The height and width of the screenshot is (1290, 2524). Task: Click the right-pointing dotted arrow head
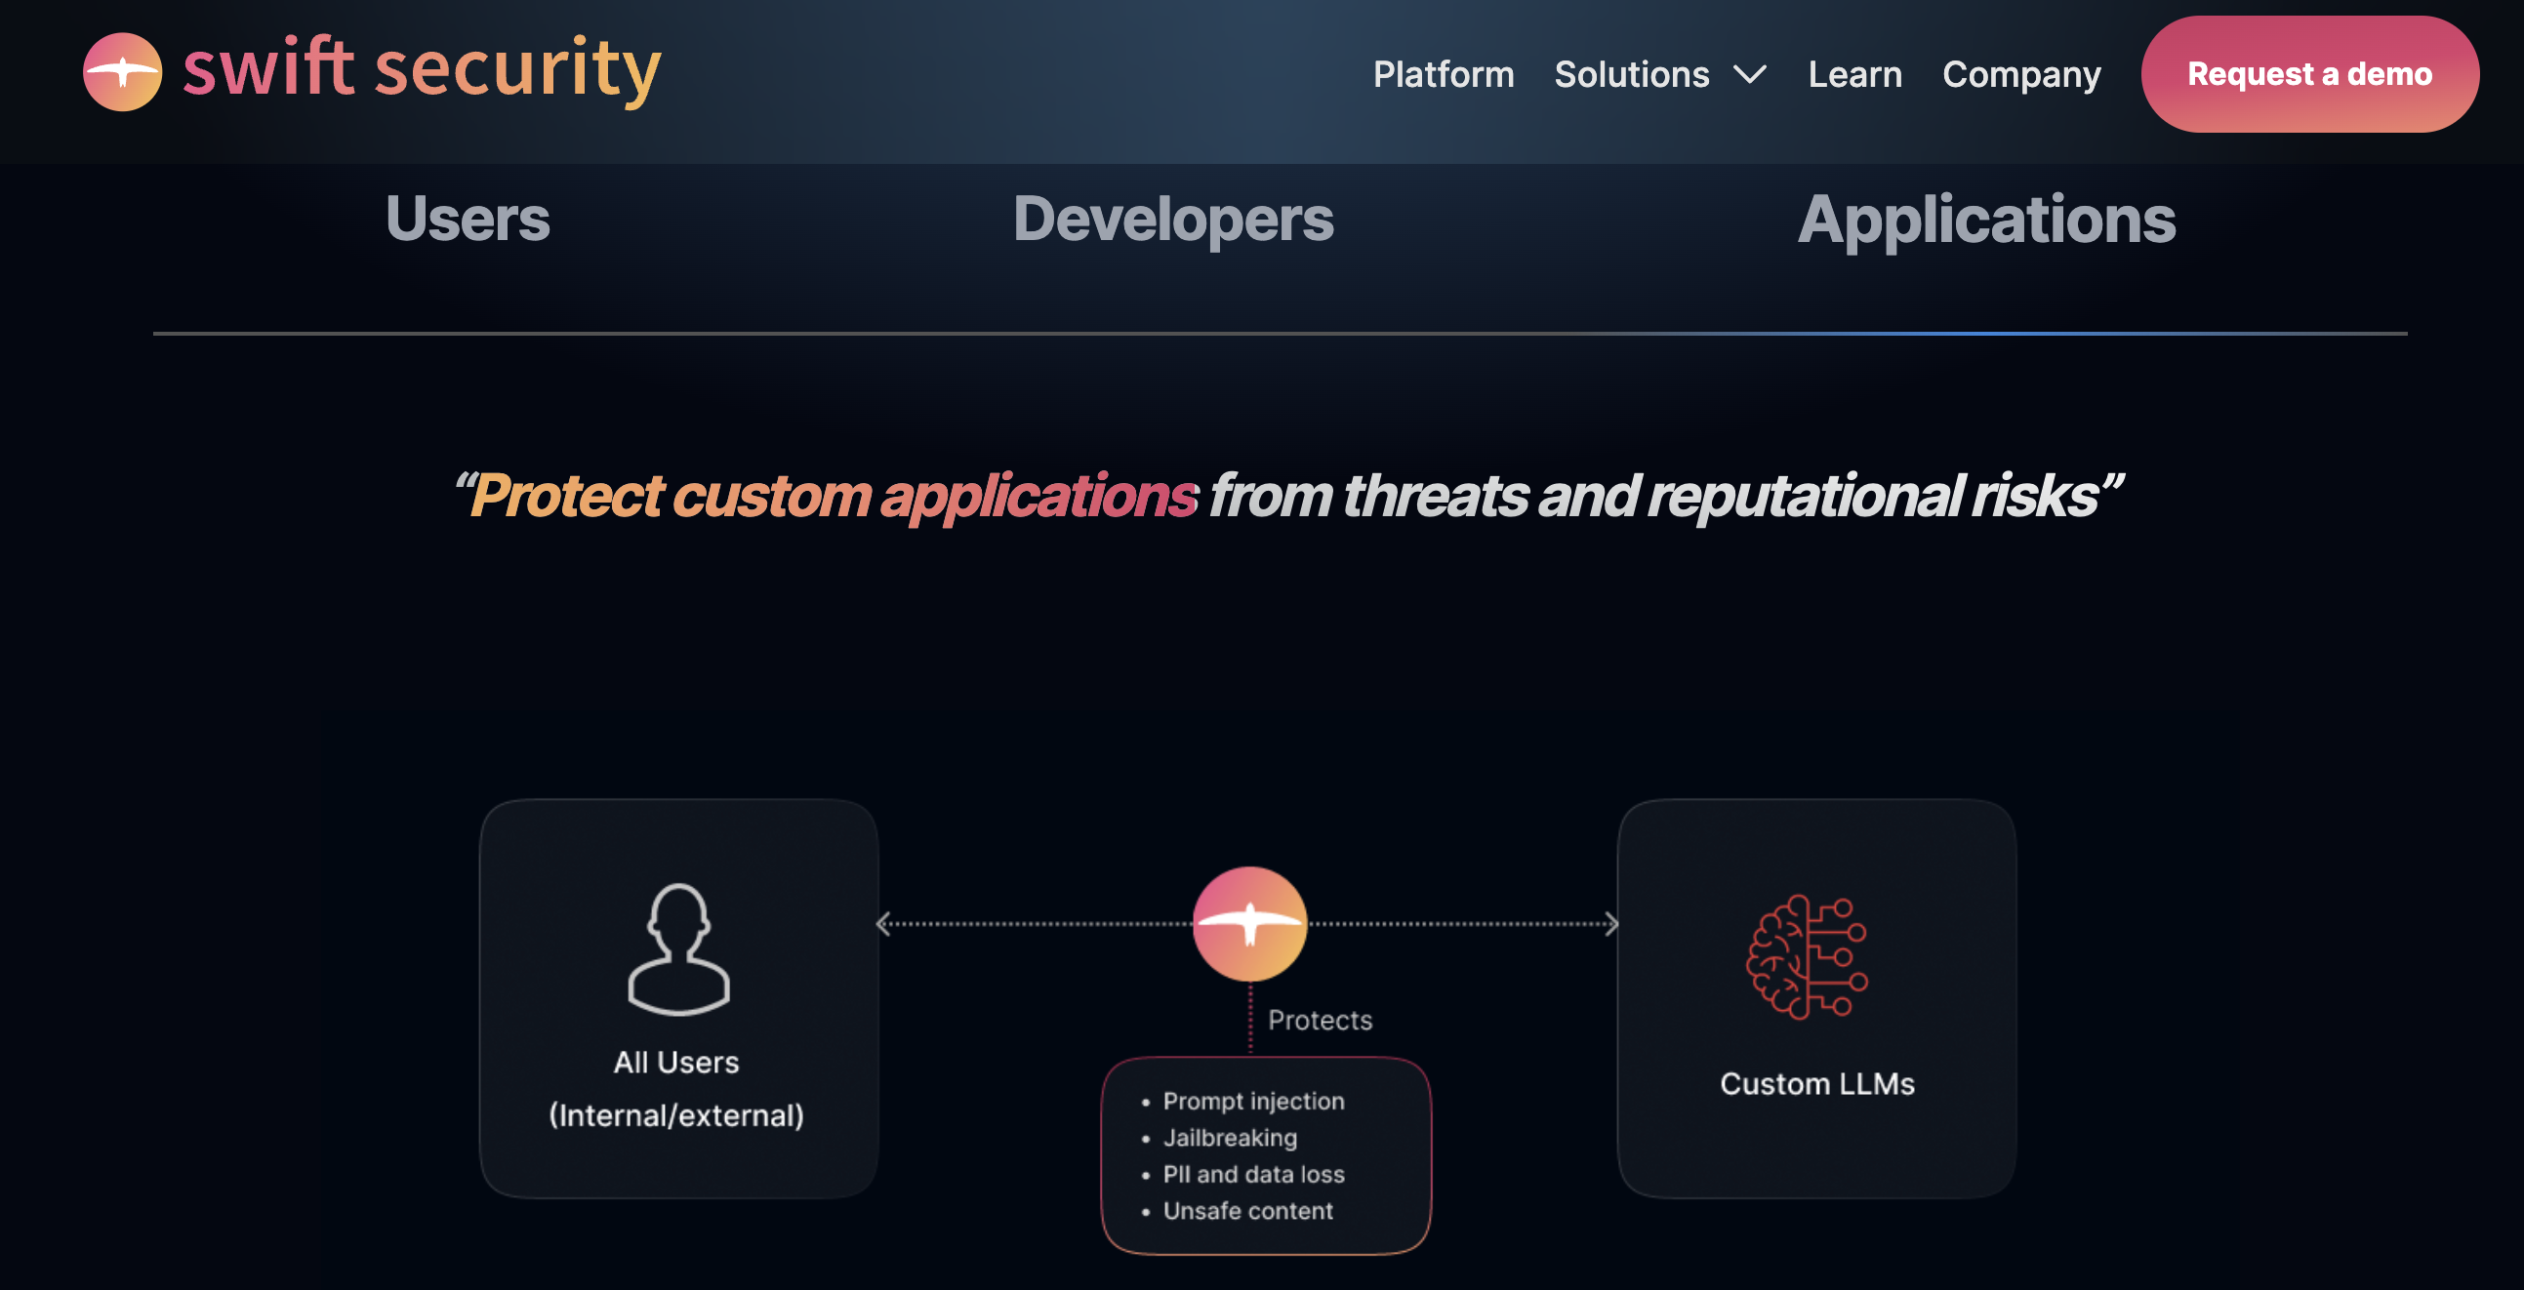[x=1609, y=923]
